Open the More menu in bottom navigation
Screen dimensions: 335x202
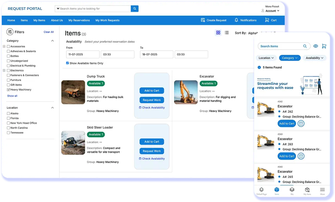pos(322,190)
